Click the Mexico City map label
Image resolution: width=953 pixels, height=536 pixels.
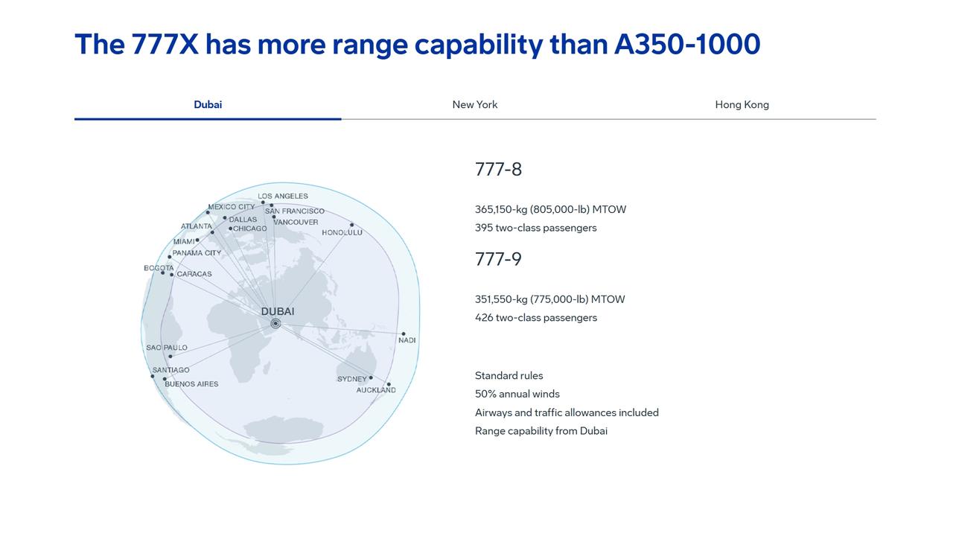(232, 207)
